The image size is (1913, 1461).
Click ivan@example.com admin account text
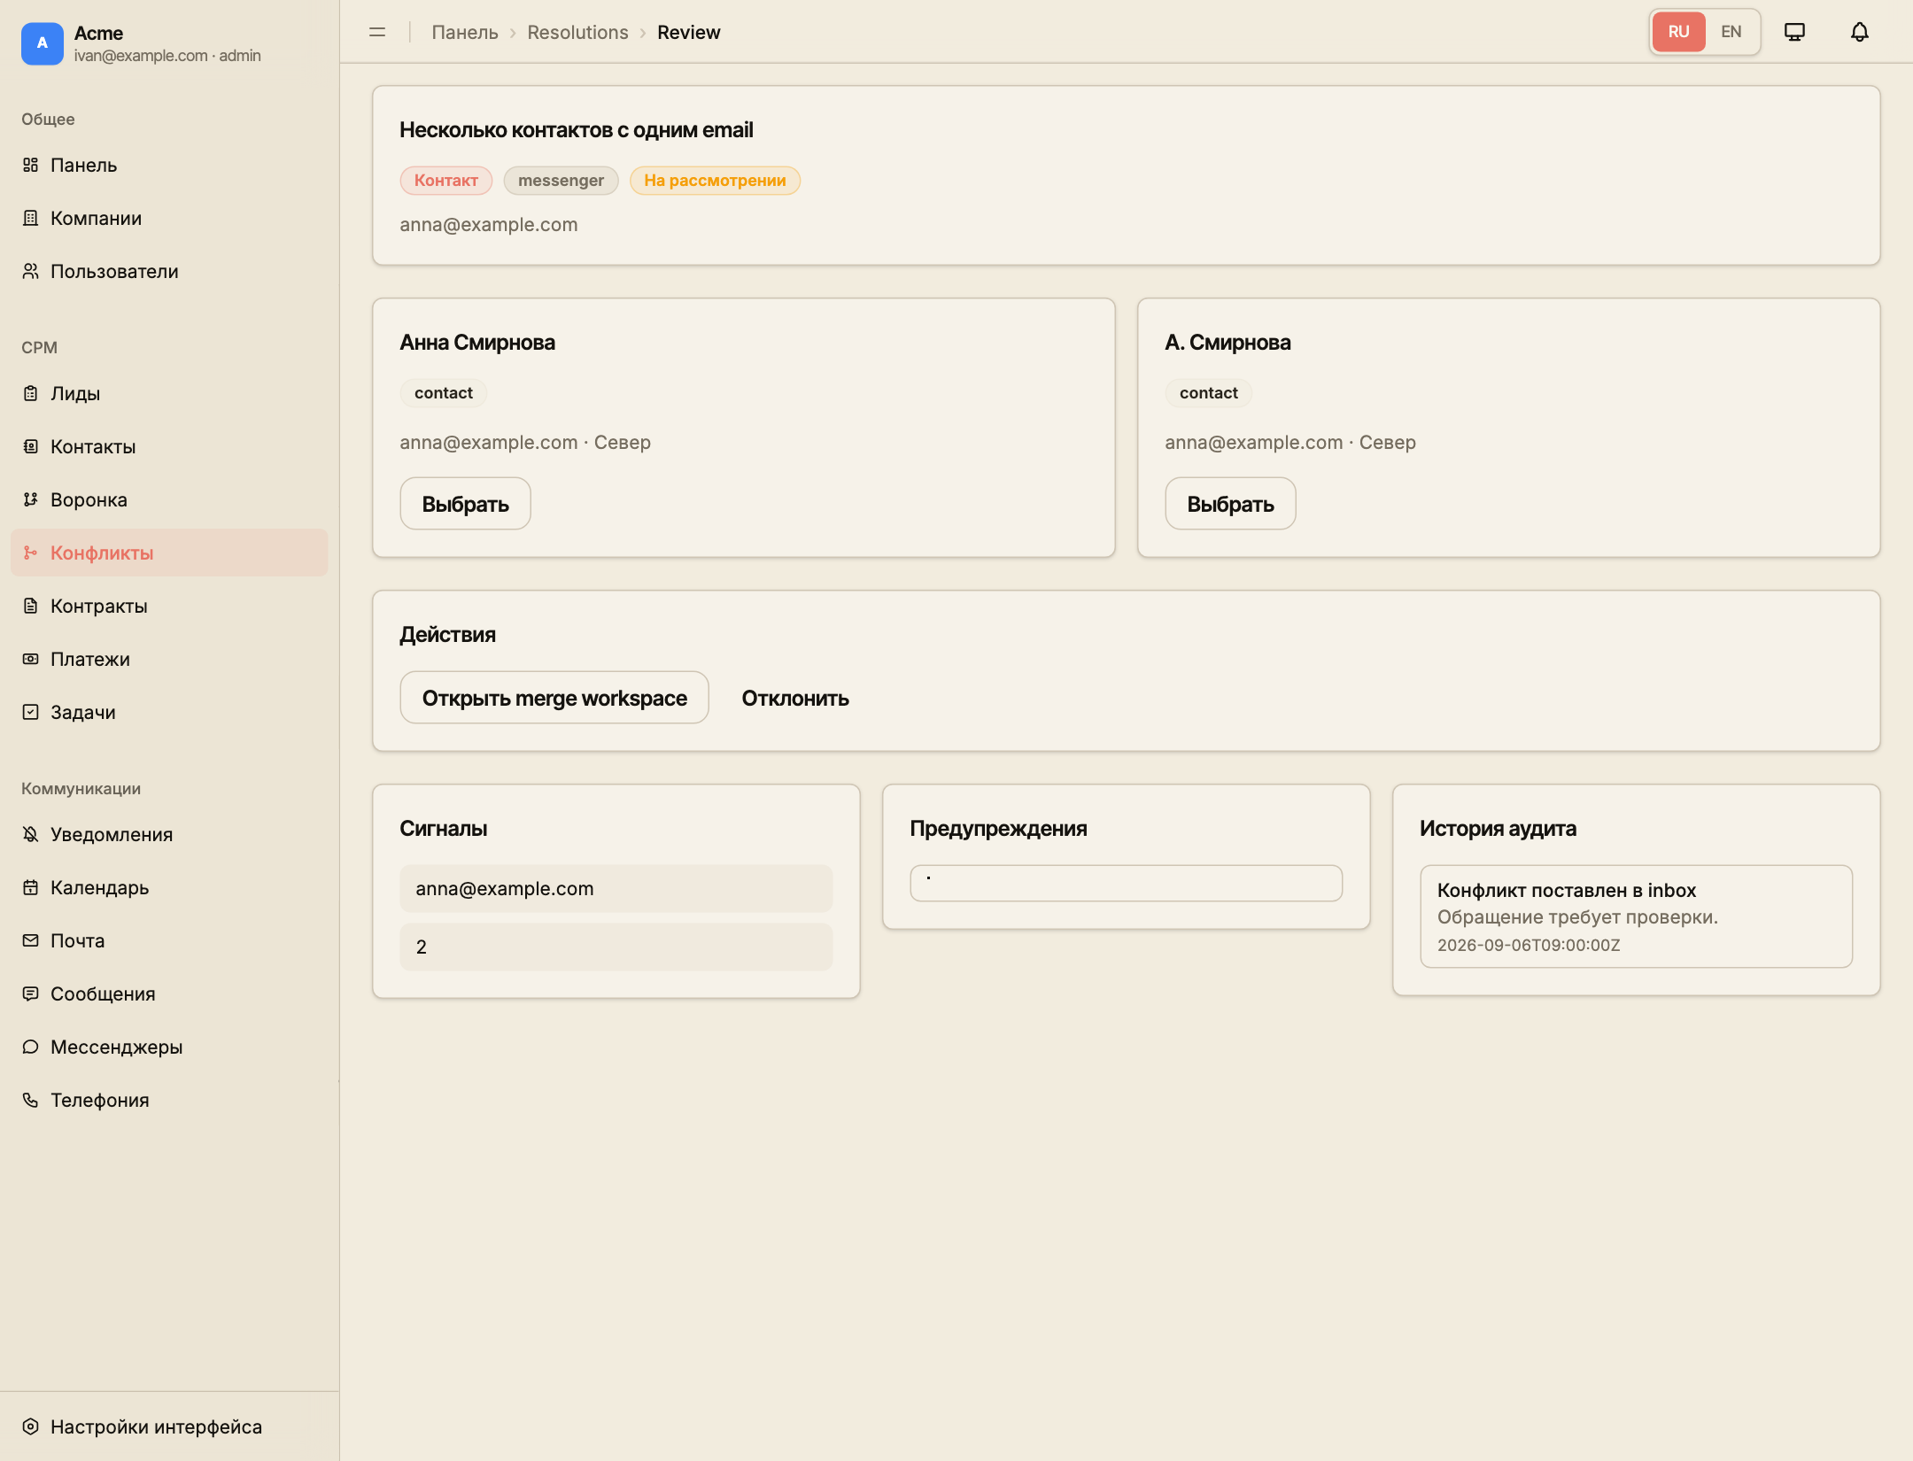click(x=167, y=56)
